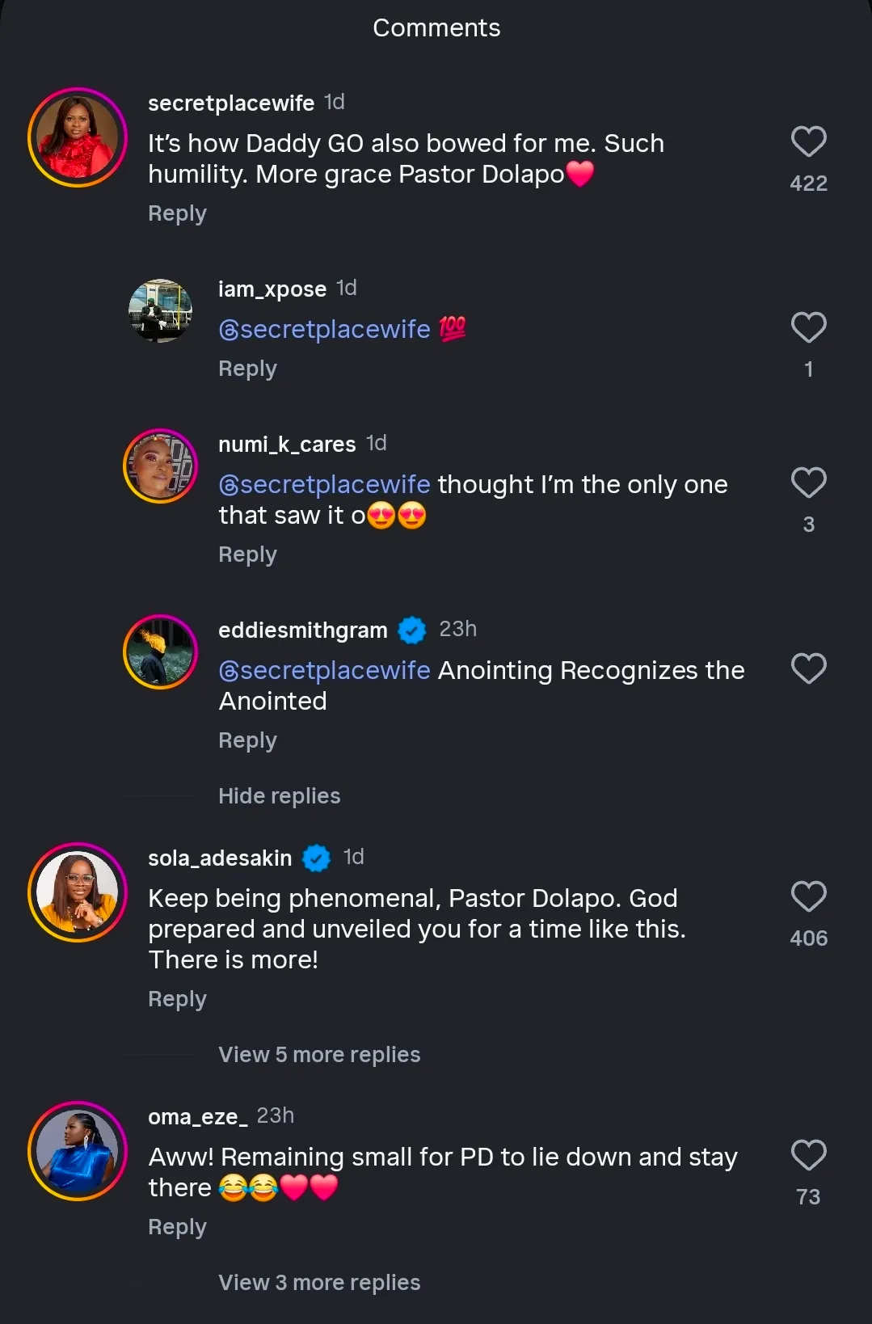Open iam_xpose's profile avatar

click(160, 311)
